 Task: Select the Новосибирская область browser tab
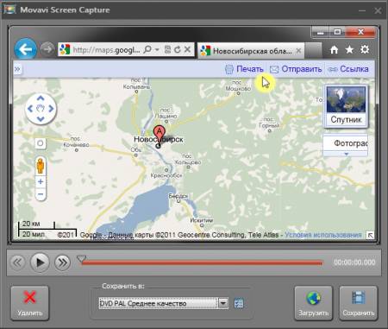click(x=251, y=51)
